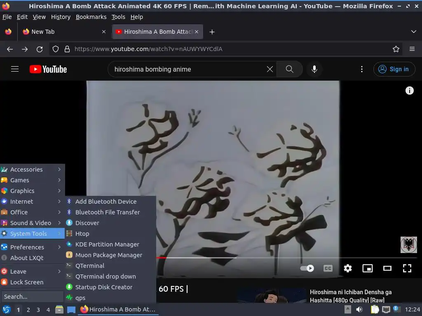Toggle closed captions button
Viewport: 422px width, 316px height.
tap(328, 268)
